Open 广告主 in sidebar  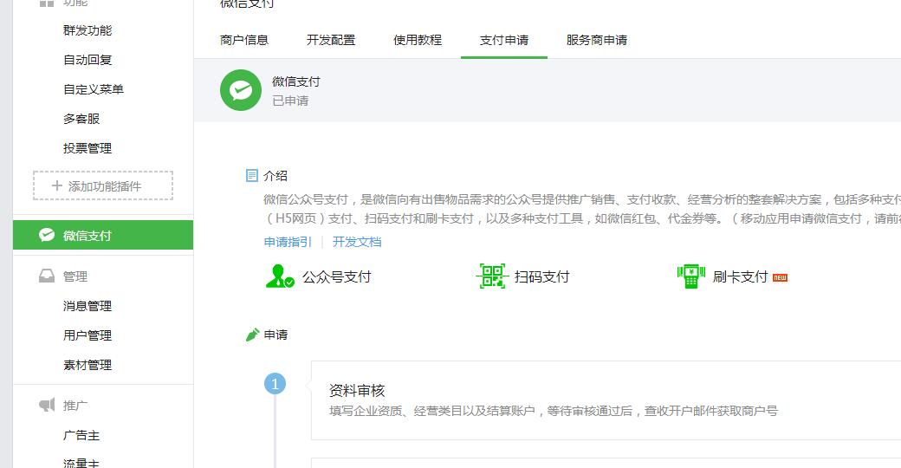(81, 435)
